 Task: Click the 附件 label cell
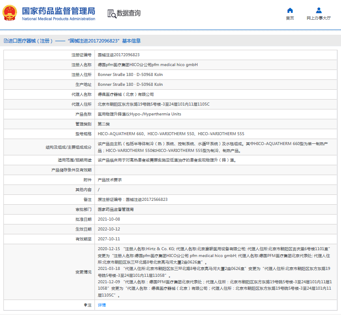[49, 180]
